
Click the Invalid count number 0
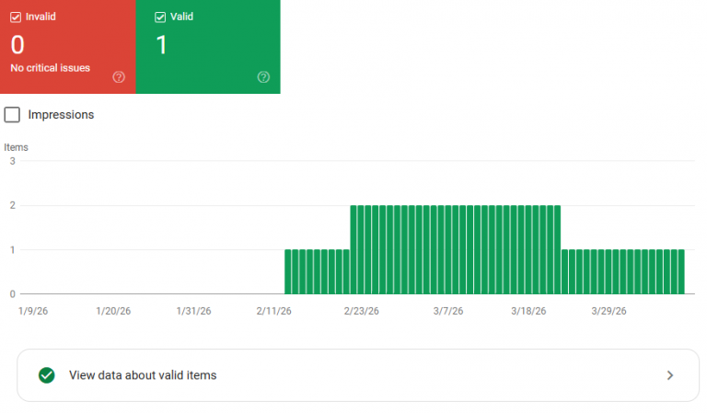17,44
